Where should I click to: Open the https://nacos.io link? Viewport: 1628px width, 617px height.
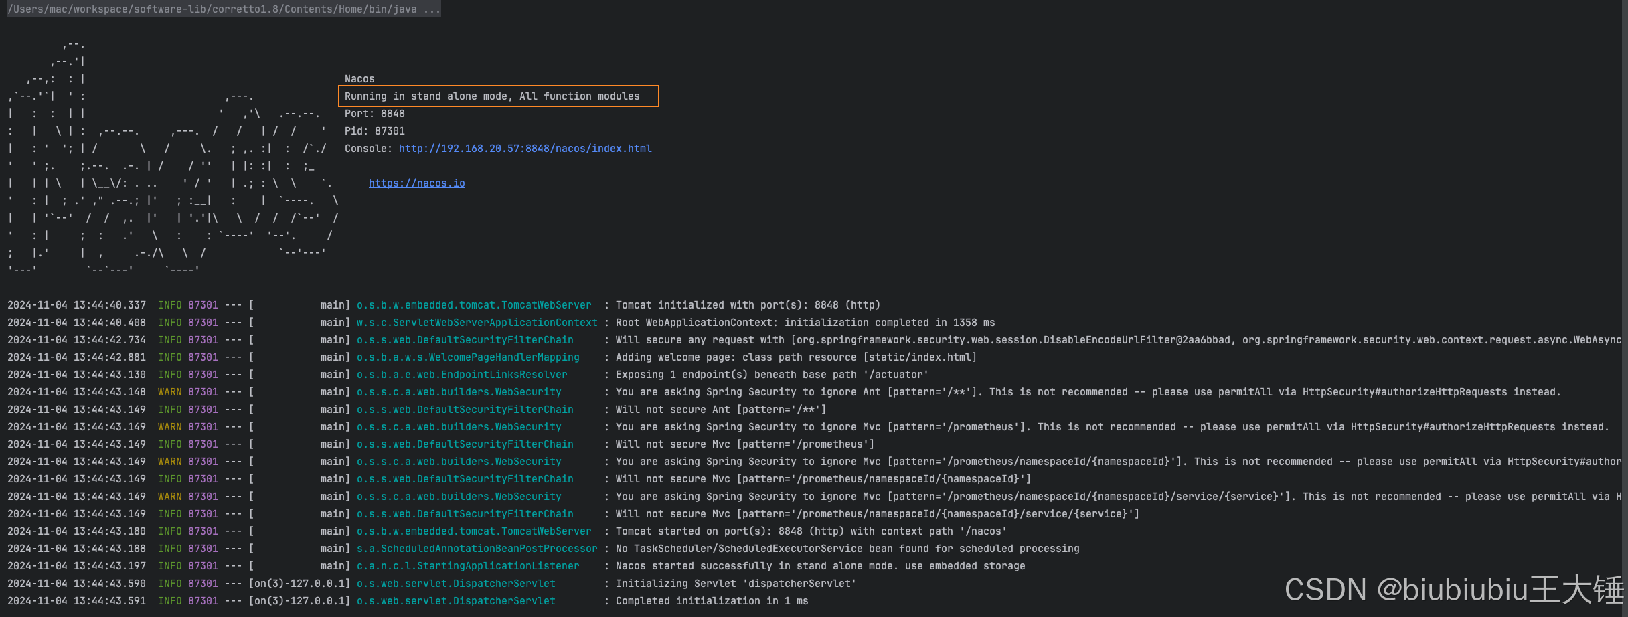click(417, 183)
